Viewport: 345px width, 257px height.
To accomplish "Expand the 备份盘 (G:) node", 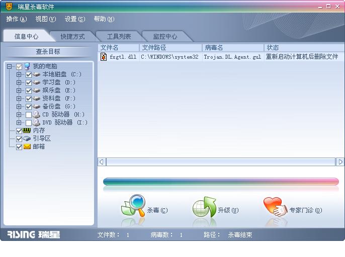I will click(19, 106).
